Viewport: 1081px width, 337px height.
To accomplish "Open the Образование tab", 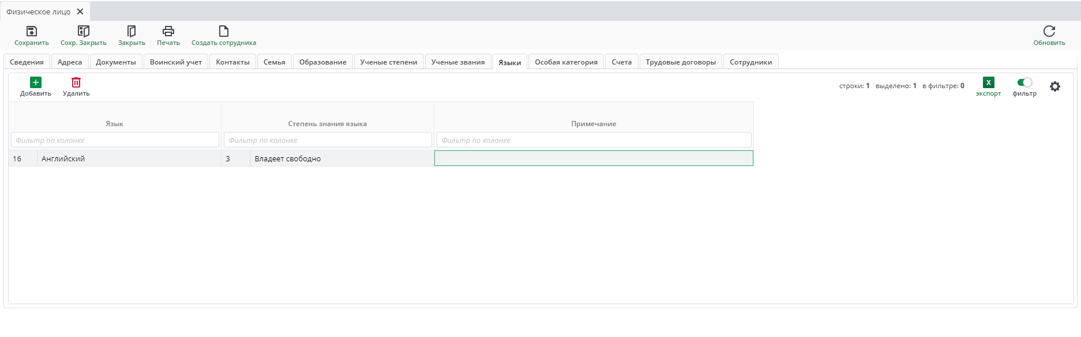I will (322, 62).
